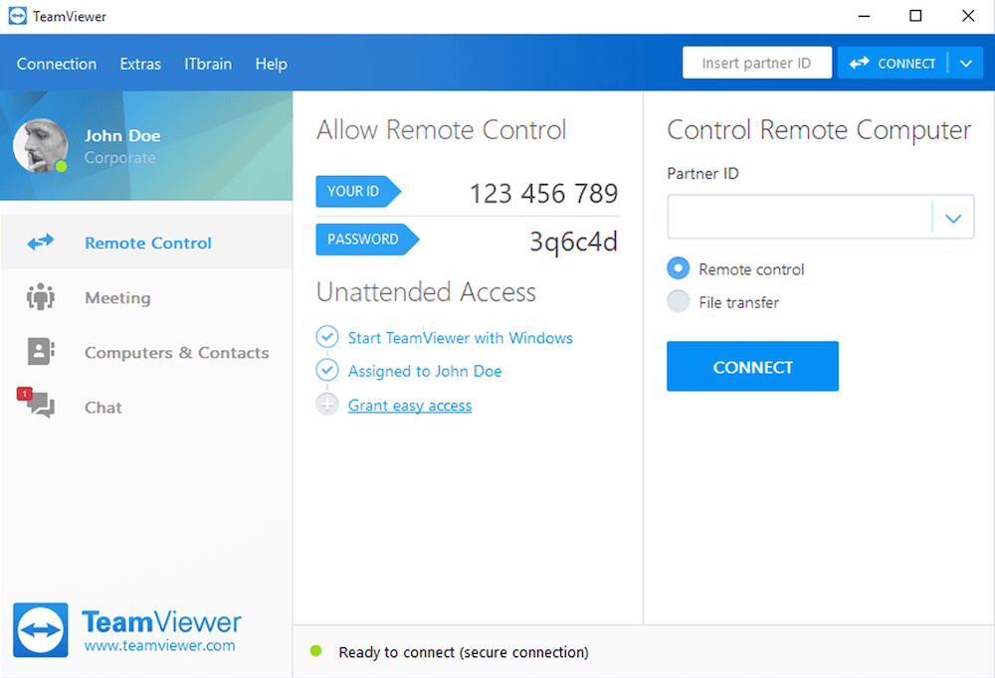Click the TeamViewer title bar app icon
Image resolution: width=995 pixels, height=678 pixels.
(x=17, y=17)
